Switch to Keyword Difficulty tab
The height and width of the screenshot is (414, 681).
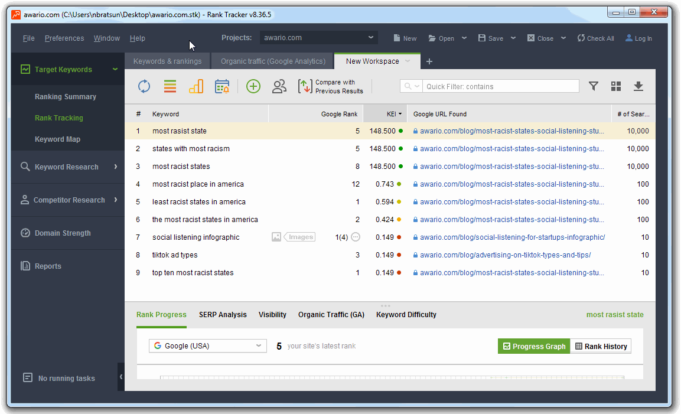[x=406, y=315]
